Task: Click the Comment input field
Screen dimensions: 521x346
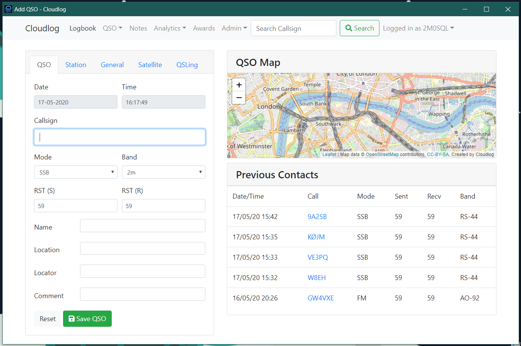Action: coord(143,294)
